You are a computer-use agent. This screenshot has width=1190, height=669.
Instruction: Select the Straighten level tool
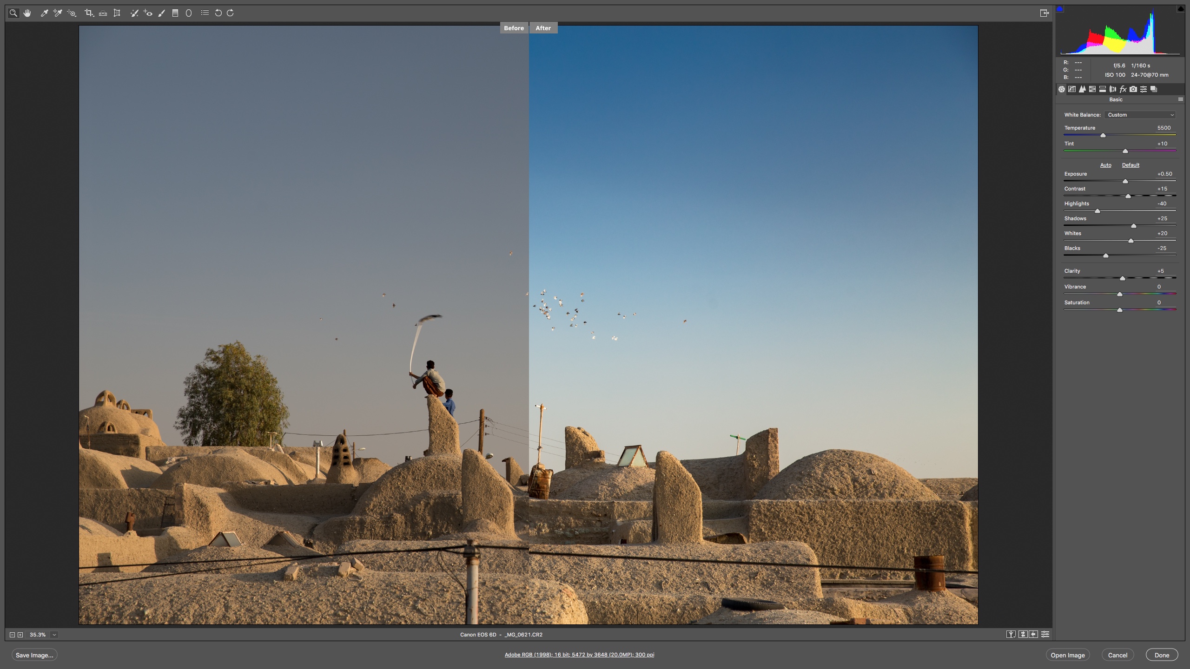coord(103,13)
